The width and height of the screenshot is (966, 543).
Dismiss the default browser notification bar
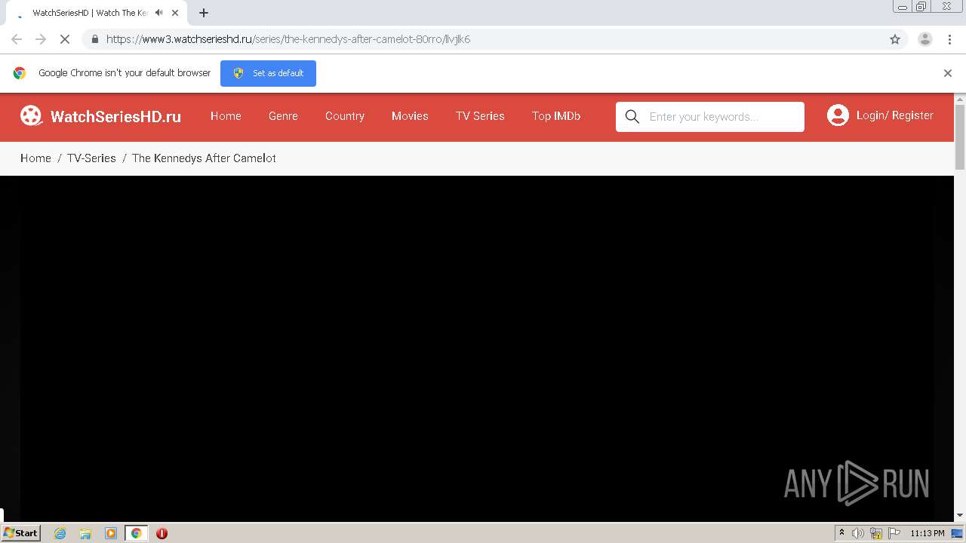point(947,73)
